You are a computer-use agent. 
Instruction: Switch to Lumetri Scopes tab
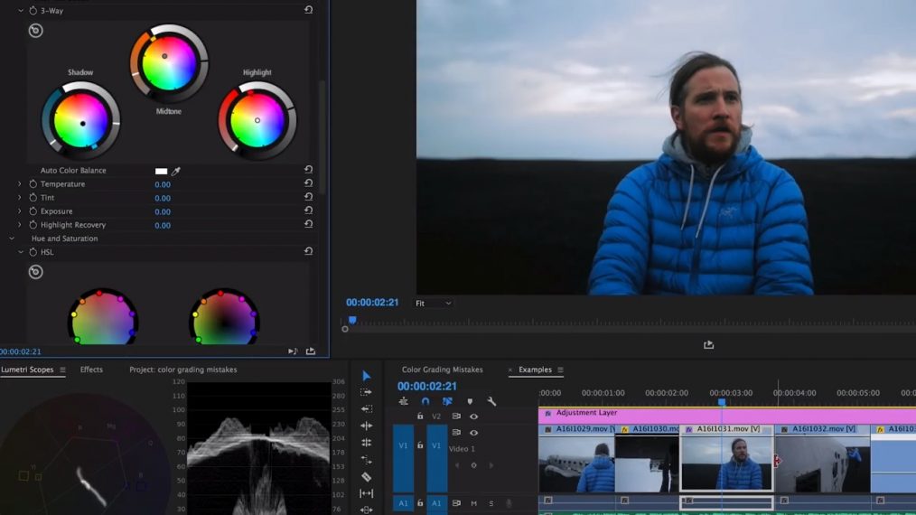[x=27, y=370]
